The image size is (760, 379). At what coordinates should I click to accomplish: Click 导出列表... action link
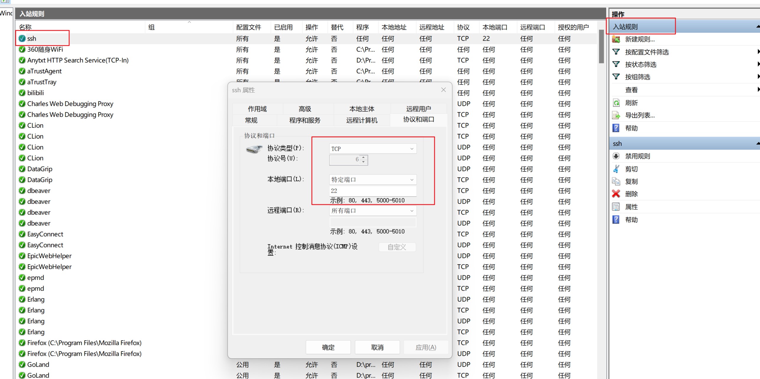click(x=640, y=115)
